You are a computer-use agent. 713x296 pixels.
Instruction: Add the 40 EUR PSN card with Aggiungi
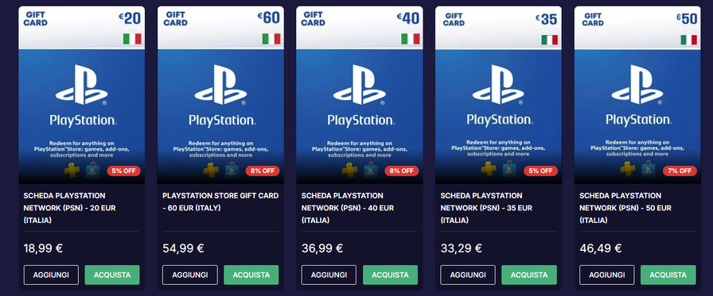(x=329, y=275)
